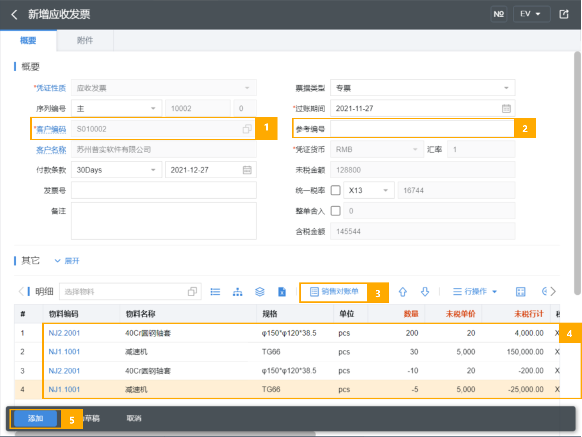Screen dimensions: 582x437
Task: Tick the 整单舍入 checkbox
Action: (335, 211)
